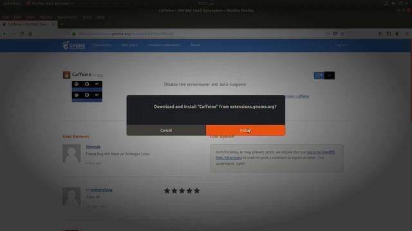Open the Caffeine extension screenshot thumbnail

pos(88,91)
